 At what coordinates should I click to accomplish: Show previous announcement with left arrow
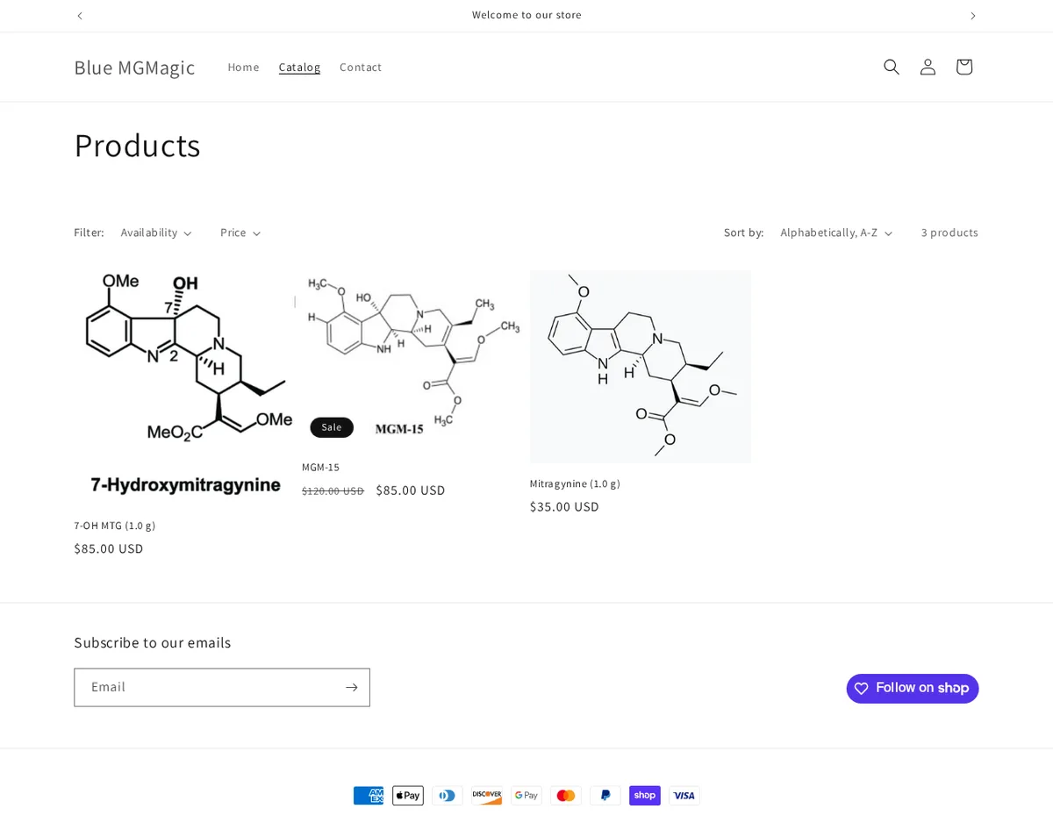tap(80, 16)
